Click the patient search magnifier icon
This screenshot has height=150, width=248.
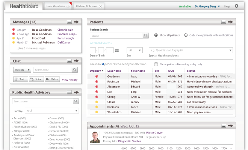click(x=146, y=36)
